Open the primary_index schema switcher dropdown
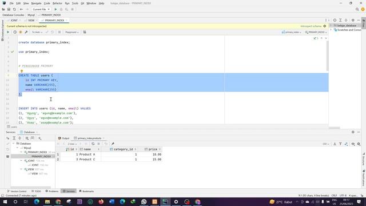 (292, 32)
